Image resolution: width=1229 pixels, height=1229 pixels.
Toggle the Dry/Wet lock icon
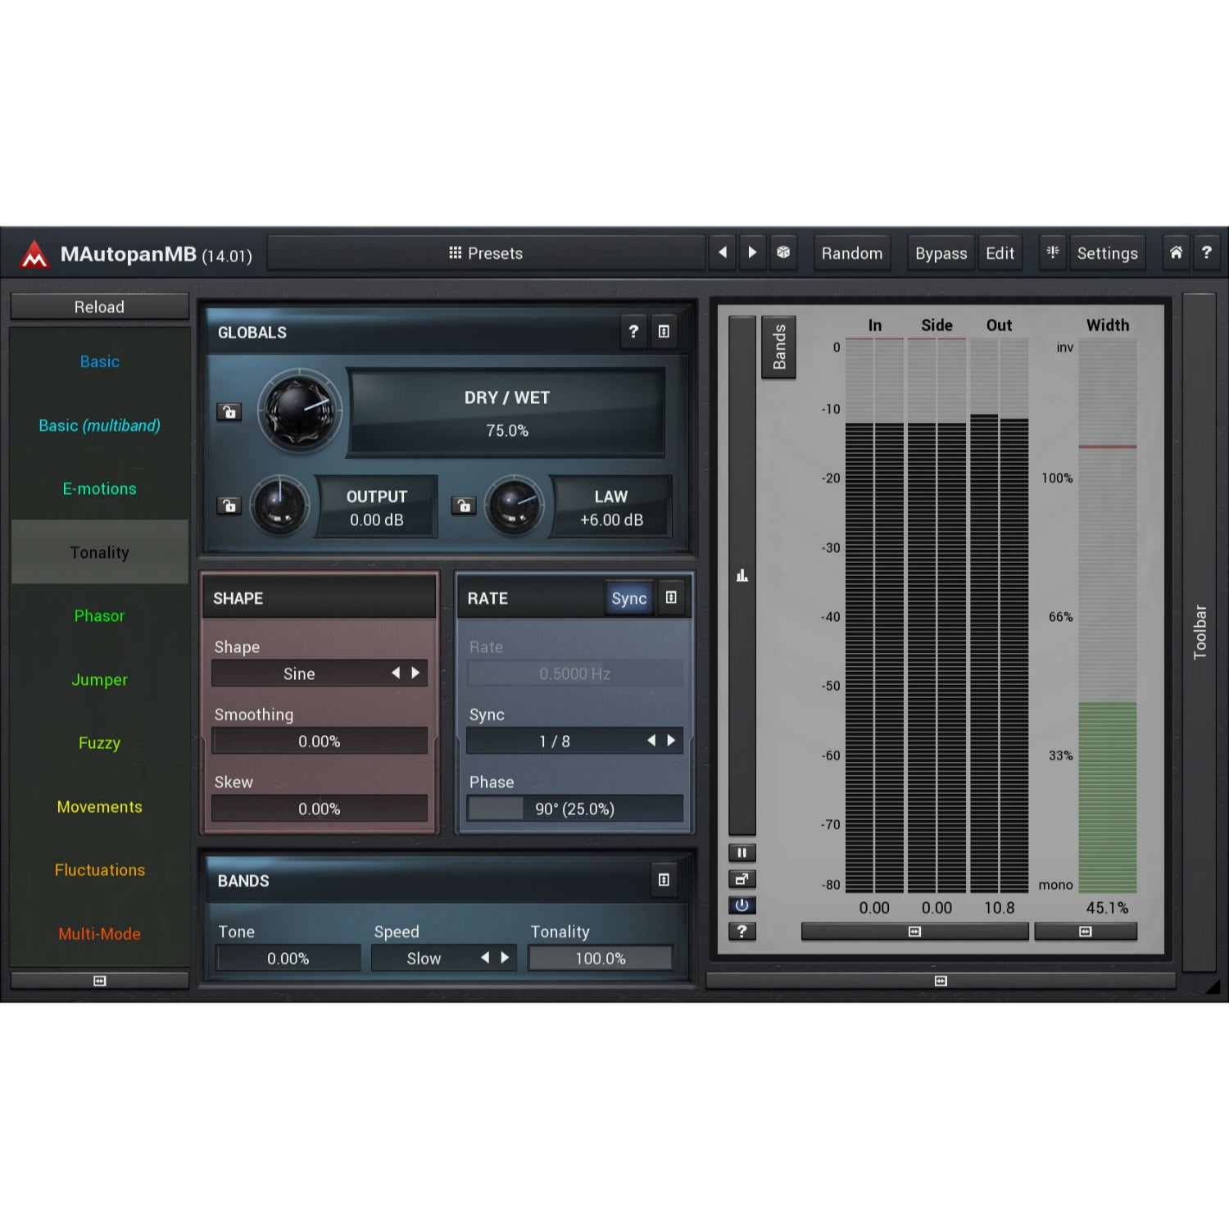pos(229,412)
